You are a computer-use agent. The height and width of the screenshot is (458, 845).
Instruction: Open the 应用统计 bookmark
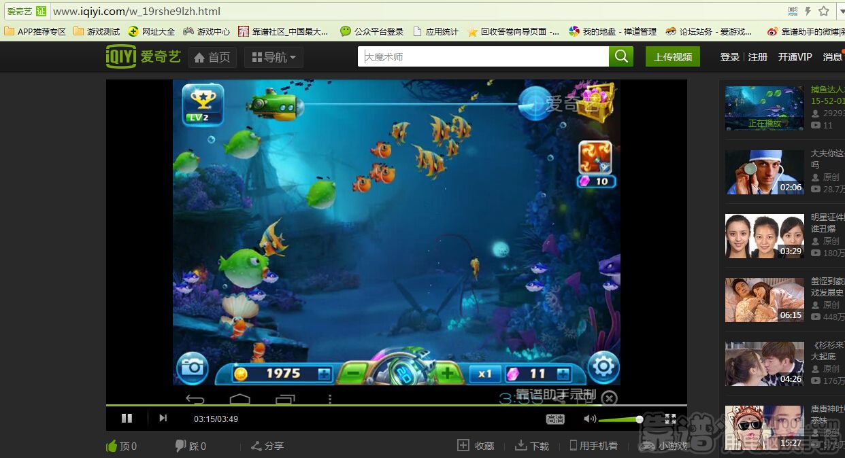pyautogui.click(x=435, y=31)
